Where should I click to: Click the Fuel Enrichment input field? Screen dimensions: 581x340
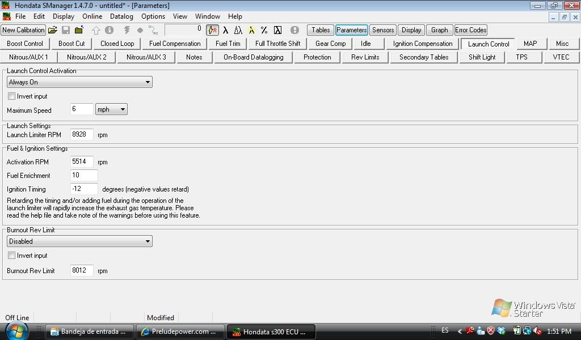[84, 175]
